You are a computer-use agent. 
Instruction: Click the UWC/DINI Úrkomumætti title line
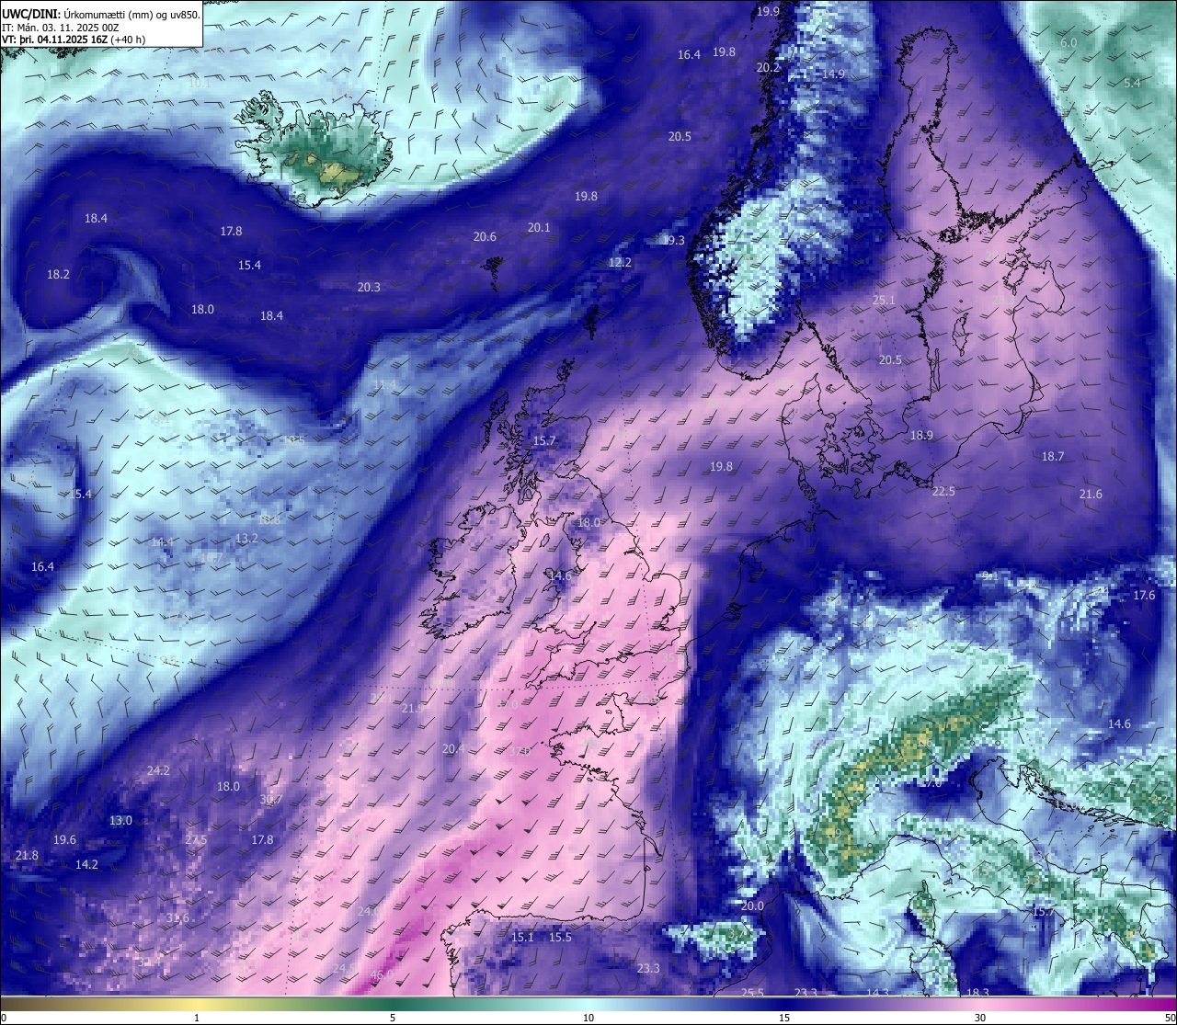click(x=101, y=14)
